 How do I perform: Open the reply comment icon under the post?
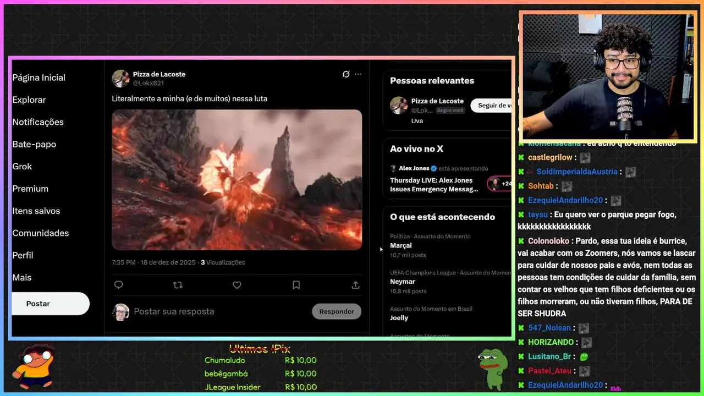[118, 285]
